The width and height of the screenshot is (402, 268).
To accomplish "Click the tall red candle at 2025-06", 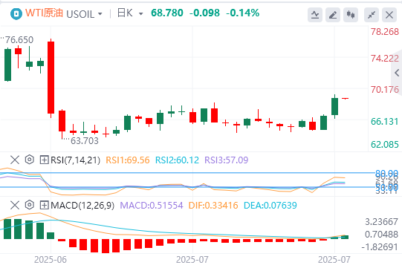I will click(51, 78).
